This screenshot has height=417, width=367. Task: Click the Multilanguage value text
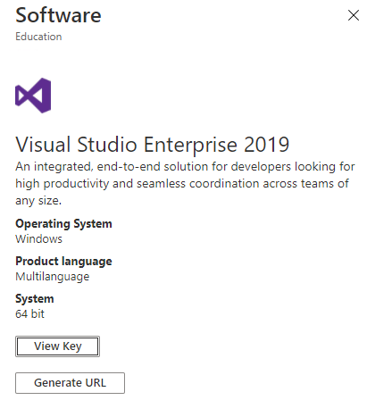(x=53, y=277)
